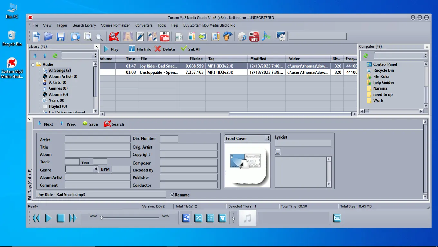Open the Search Library menu
Screen dimensions: 438x247
(x=84, y=25)
